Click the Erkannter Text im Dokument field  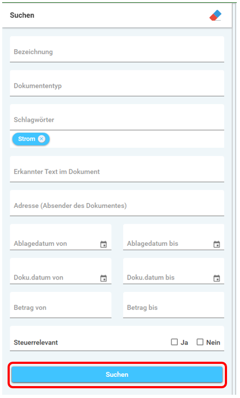pos(117,169)
